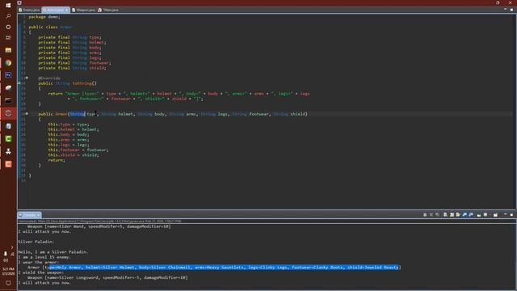Open the Windows Start menu
Viewport: 517px width, 291px height.
point(8,6)
